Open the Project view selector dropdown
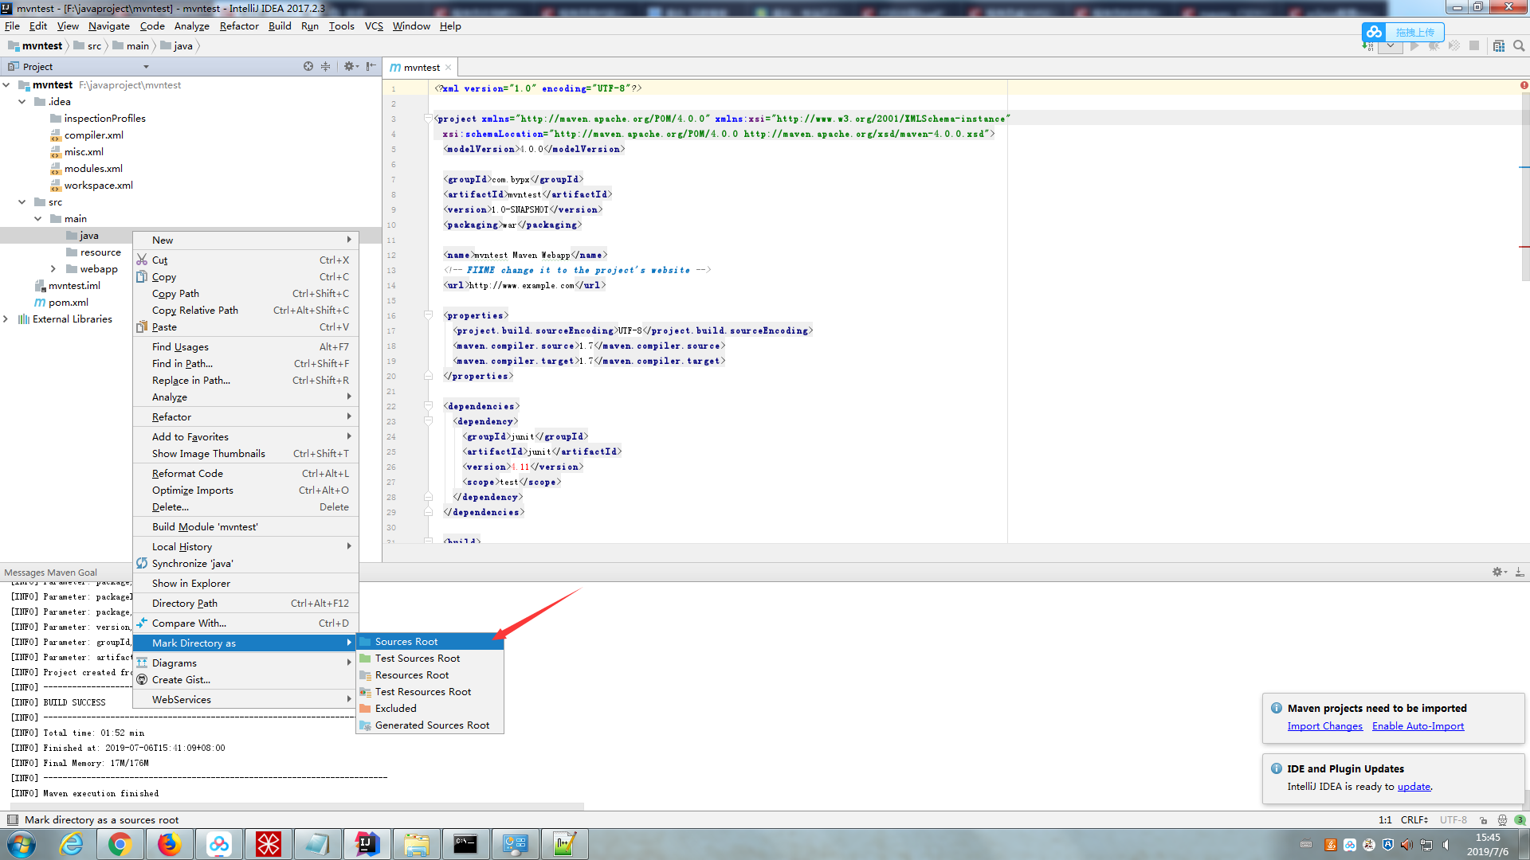The width and height of the screenshot is (1530, 860). point(146,67)
